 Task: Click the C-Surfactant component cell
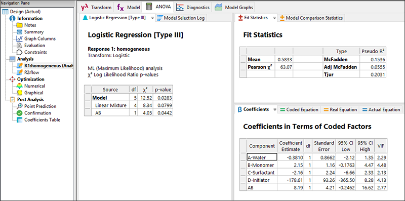pyautogui.click(x=262, y=172)
